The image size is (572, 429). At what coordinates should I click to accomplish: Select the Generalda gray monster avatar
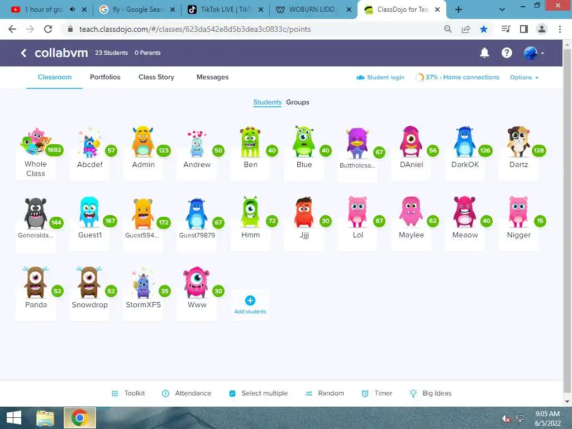35,213
